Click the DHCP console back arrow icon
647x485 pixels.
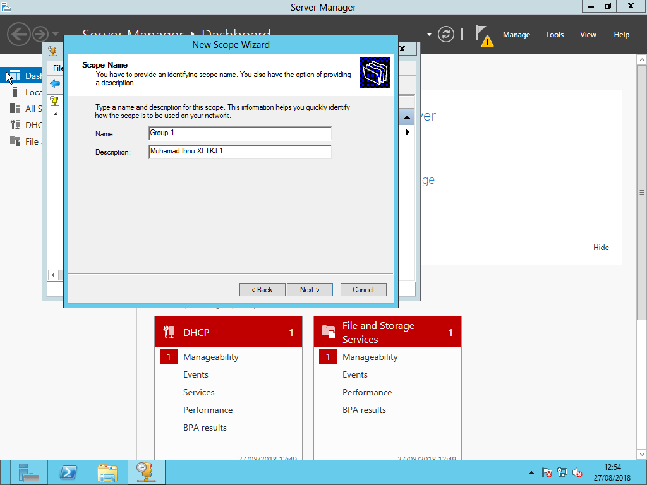[55, 84]
